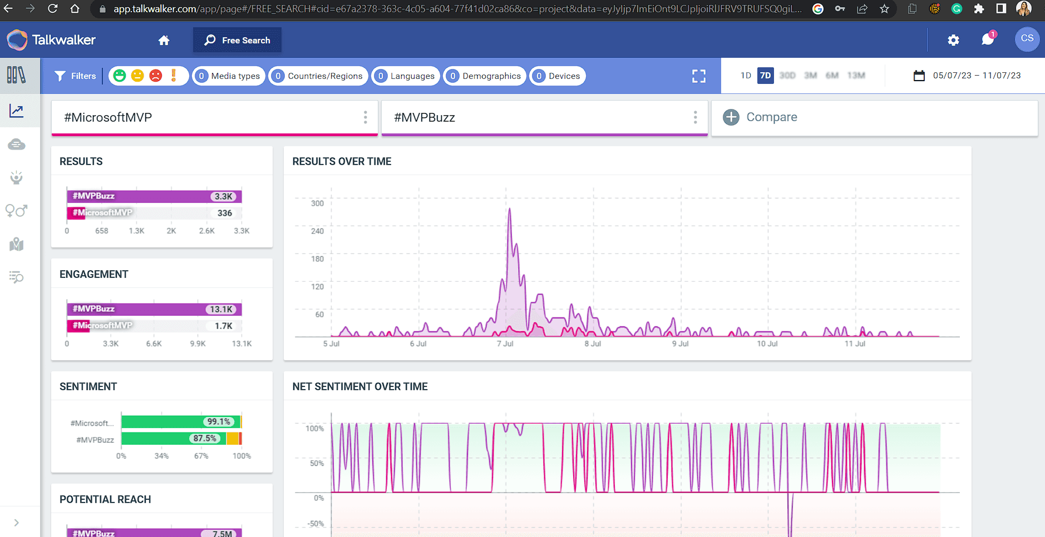The image size is (1045, 537).
Task: Open the #MicrosoftMVP three-dot options menu
Action: click(365, 117)
